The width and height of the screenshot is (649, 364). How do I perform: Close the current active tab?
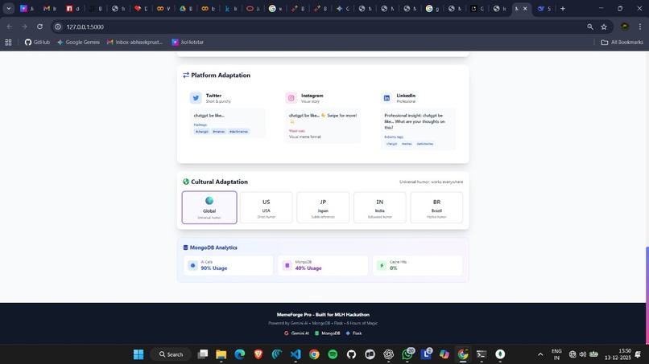pyautogui.click(x=525, y=8)
